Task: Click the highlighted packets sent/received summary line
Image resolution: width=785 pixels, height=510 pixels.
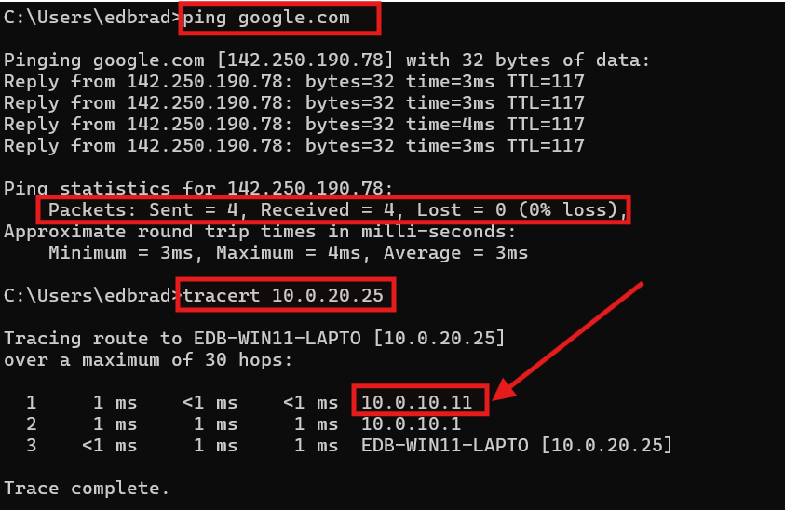Action: pos(333,210)
